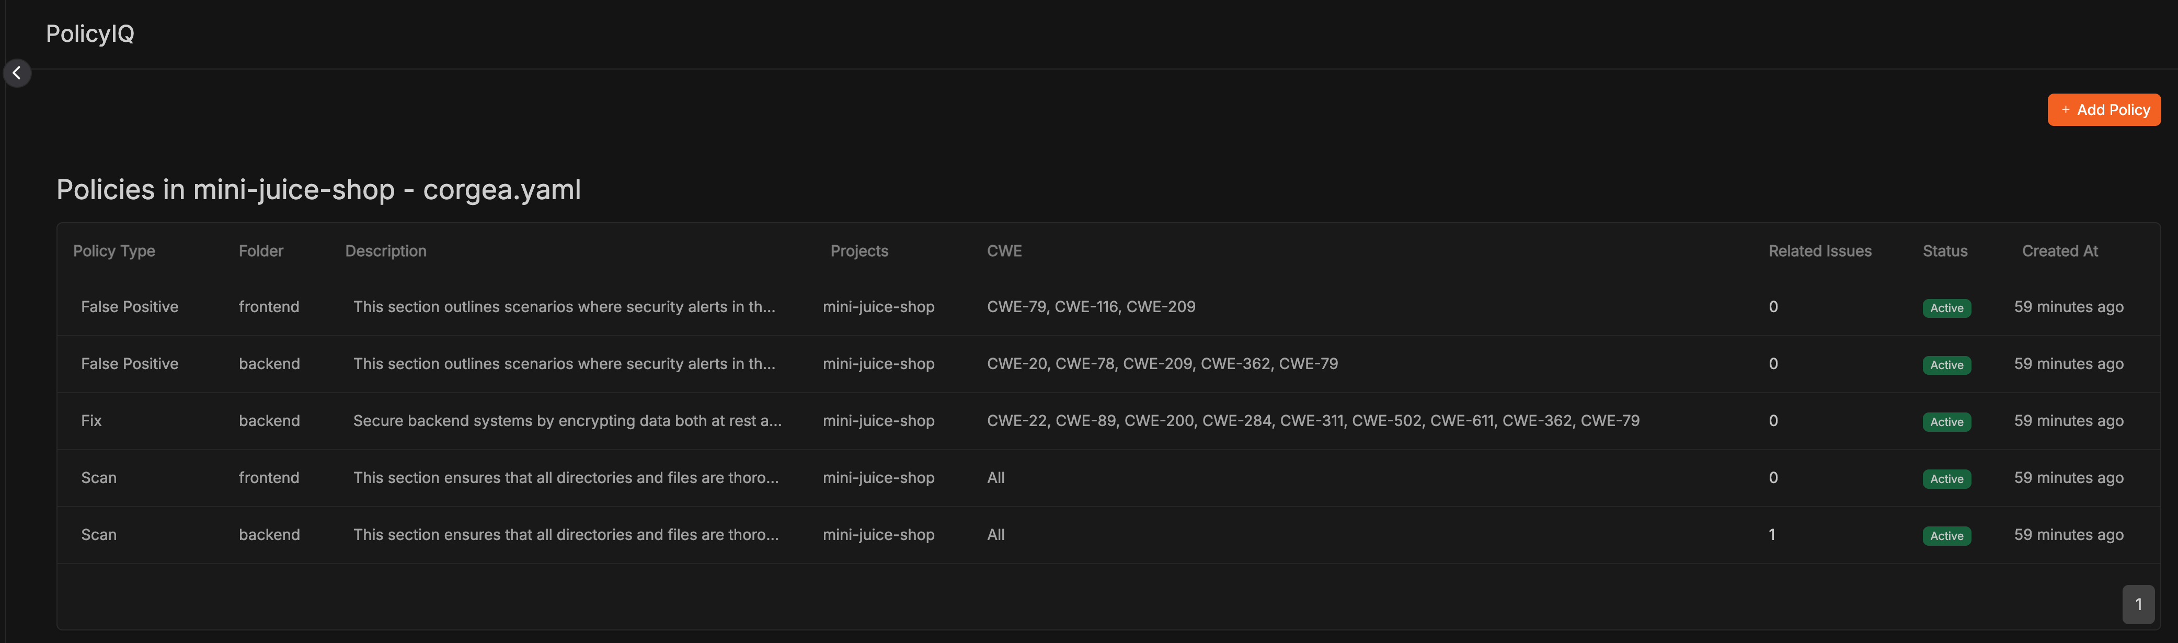Click the PolicyIQ page title
Screen dimensions: 2178x643
(89, 34)
